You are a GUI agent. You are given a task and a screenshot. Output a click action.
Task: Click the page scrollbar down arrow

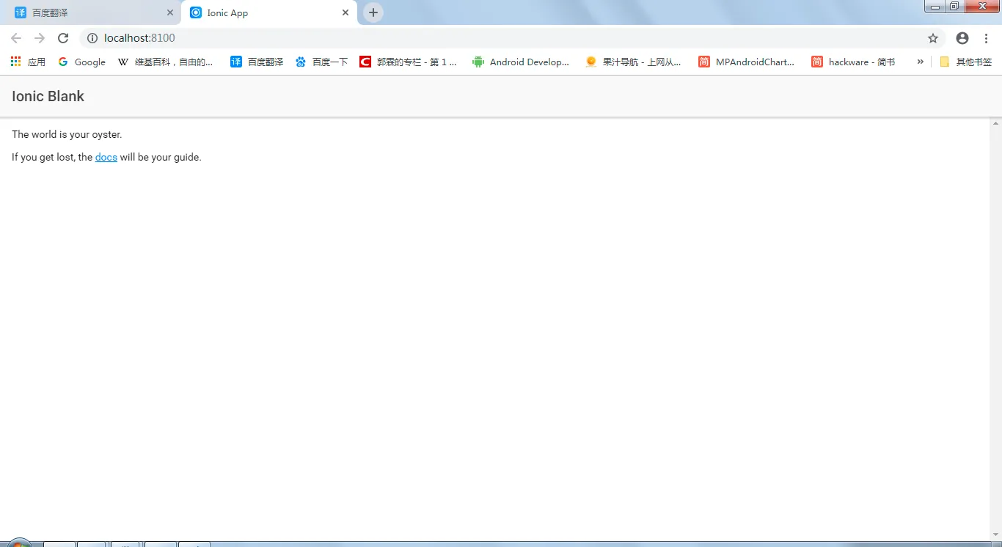(x=995, y=535)
